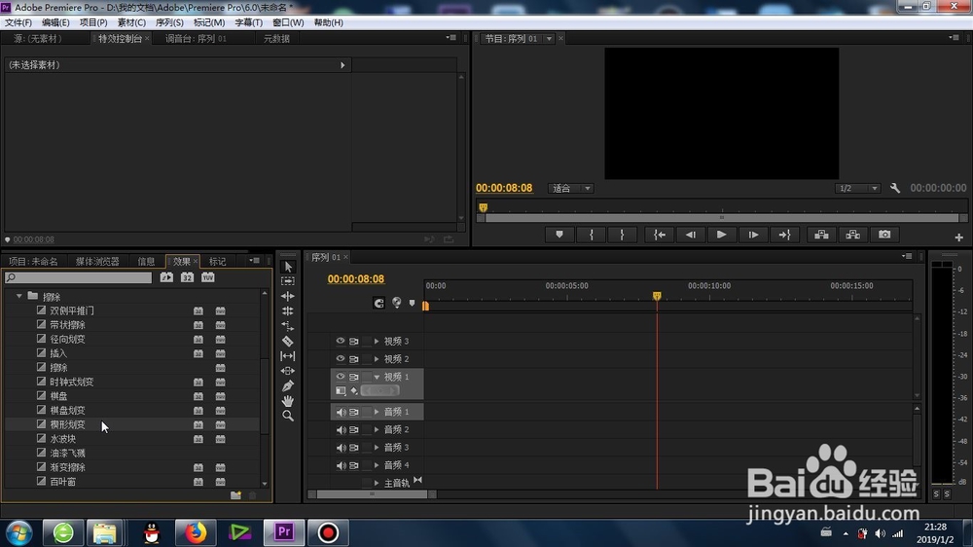Select the Ripple Edit tool
The height and width of the screenshot is (547, 973).
288,296
